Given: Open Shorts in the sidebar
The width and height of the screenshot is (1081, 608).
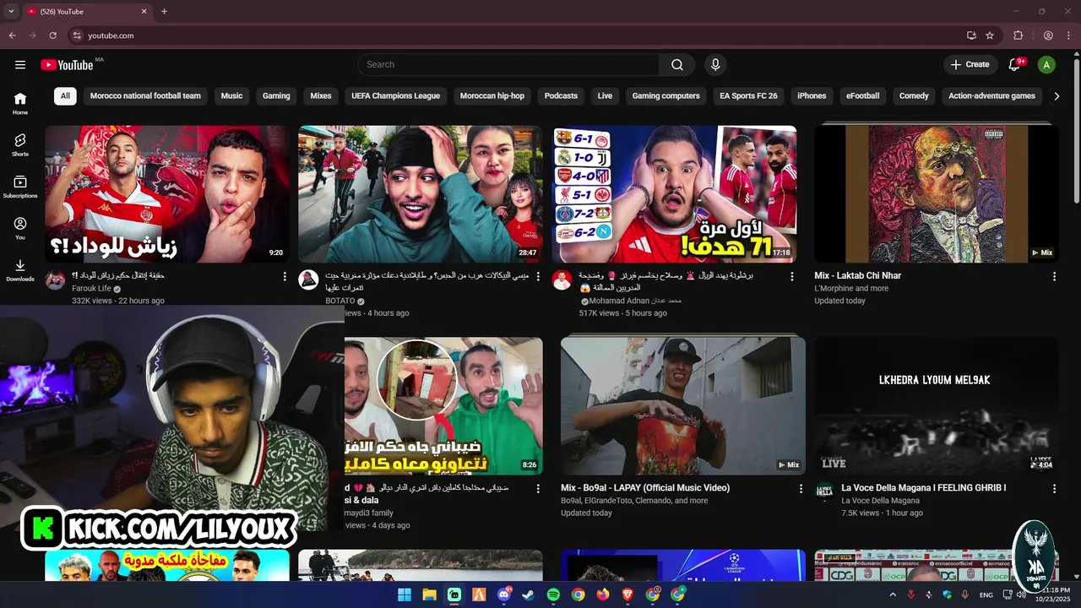Looking at the screenshot, I should click(20, 144).
